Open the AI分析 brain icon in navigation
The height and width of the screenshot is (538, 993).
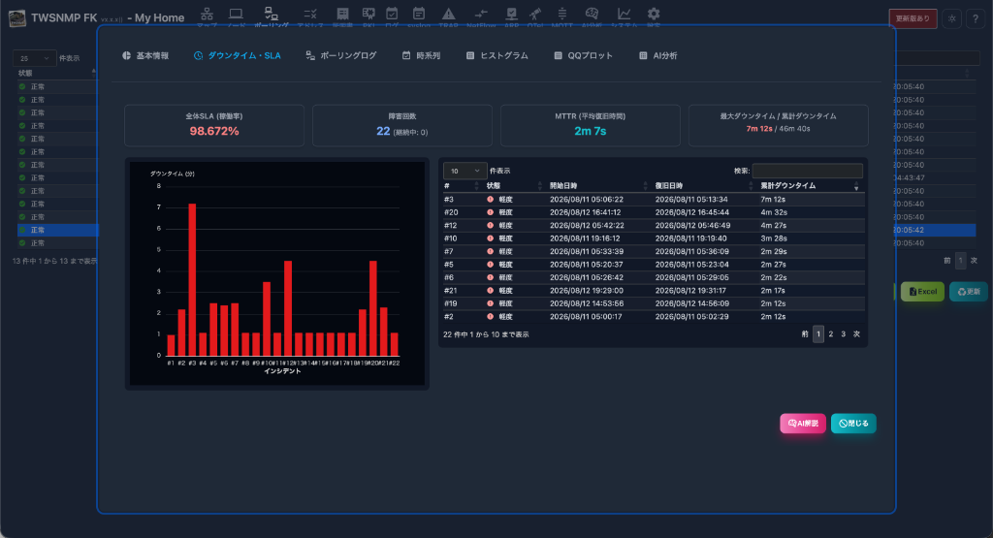coord(592,14)
